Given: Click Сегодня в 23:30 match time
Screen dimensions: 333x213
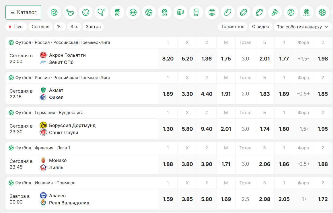Looking at the screenshot, I should 21,129.
